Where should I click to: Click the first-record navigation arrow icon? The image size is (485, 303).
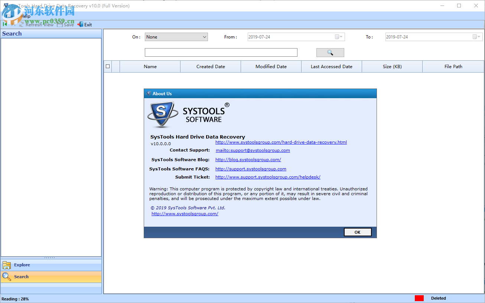4,24
